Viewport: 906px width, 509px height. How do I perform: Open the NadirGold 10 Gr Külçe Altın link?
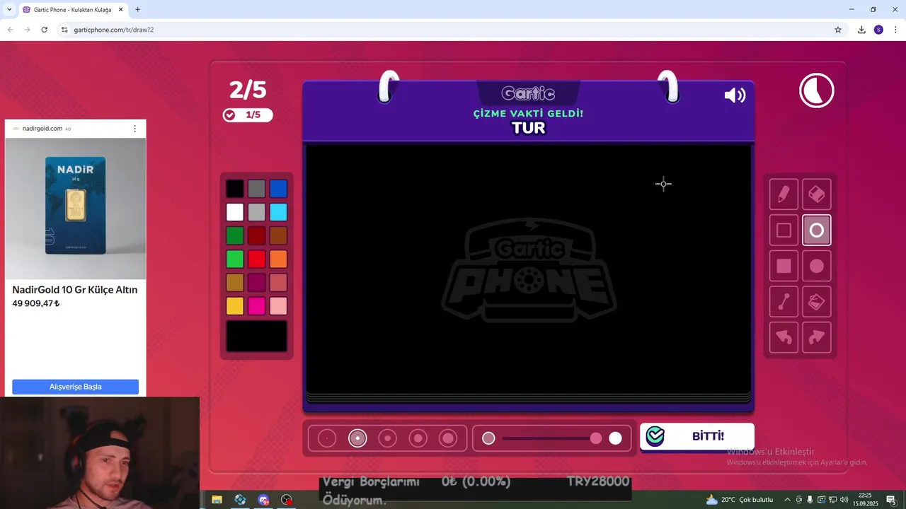tap(74, 290)
